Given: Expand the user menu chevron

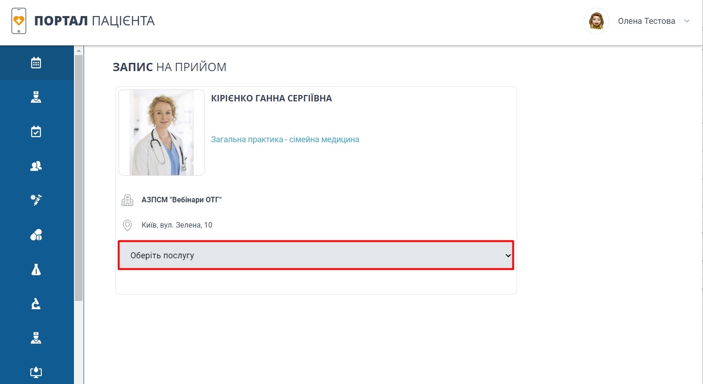Looking at the screenshot, I should (687, 21).
